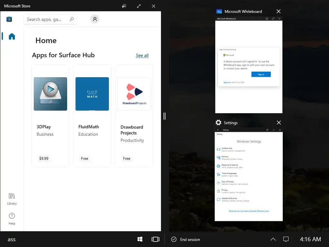Click Apps for Surface Hub heading

(x=63, y=55)
